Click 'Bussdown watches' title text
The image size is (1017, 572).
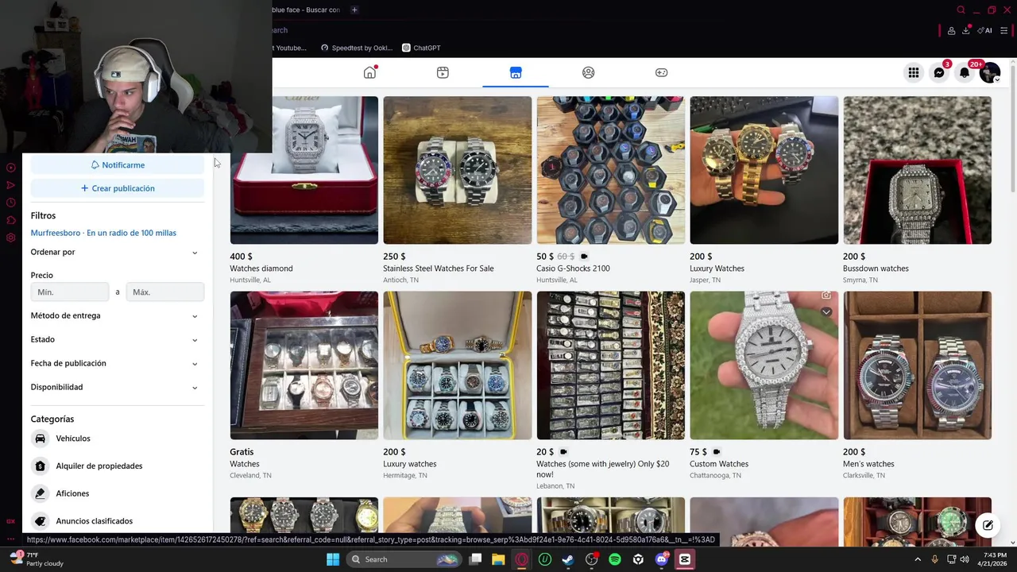876,269
